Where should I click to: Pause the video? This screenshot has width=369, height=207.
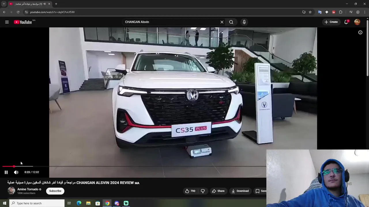tap(6, 172)
